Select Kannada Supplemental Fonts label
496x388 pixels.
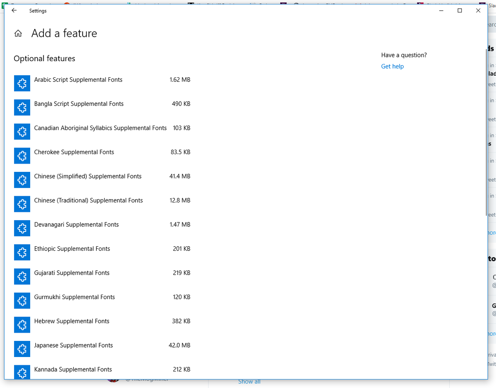73,369
